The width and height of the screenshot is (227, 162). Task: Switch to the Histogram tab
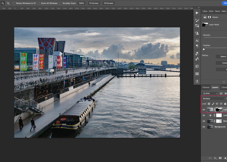click(211, 11)
